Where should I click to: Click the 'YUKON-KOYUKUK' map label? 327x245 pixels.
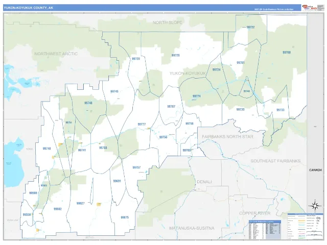click(x=188, y=73)
